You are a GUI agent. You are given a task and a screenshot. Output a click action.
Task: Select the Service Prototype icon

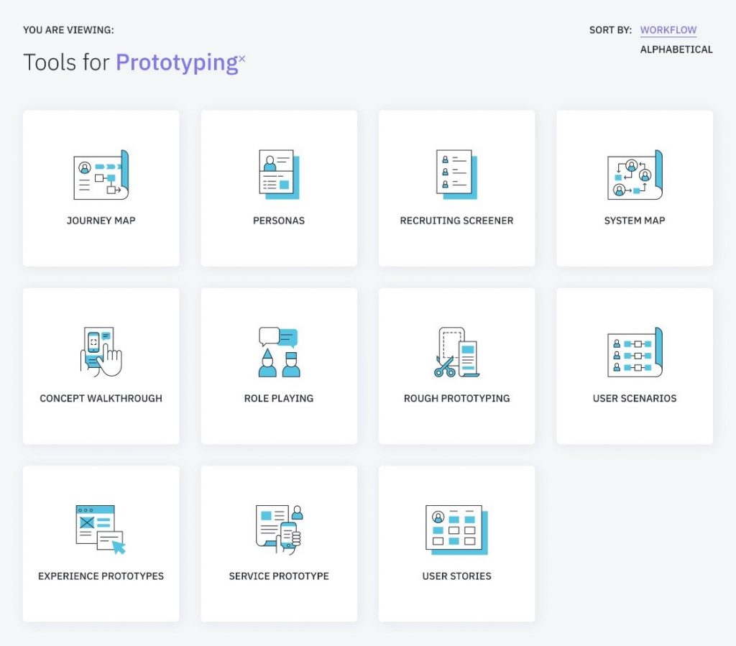pos(279,530)
